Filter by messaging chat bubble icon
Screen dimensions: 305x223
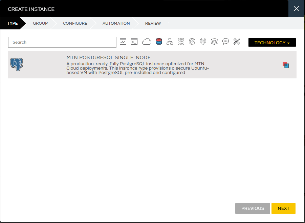(225, 42)
